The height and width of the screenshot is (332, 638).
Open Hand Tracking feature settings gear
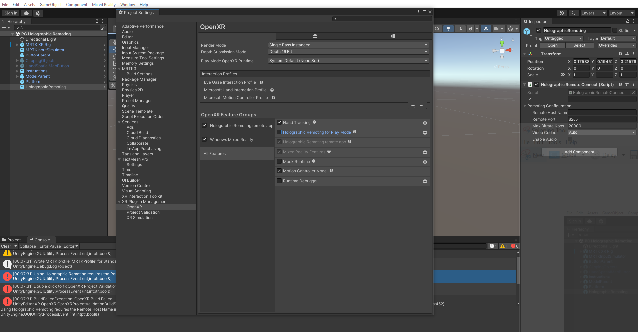[x=425, y=123]
